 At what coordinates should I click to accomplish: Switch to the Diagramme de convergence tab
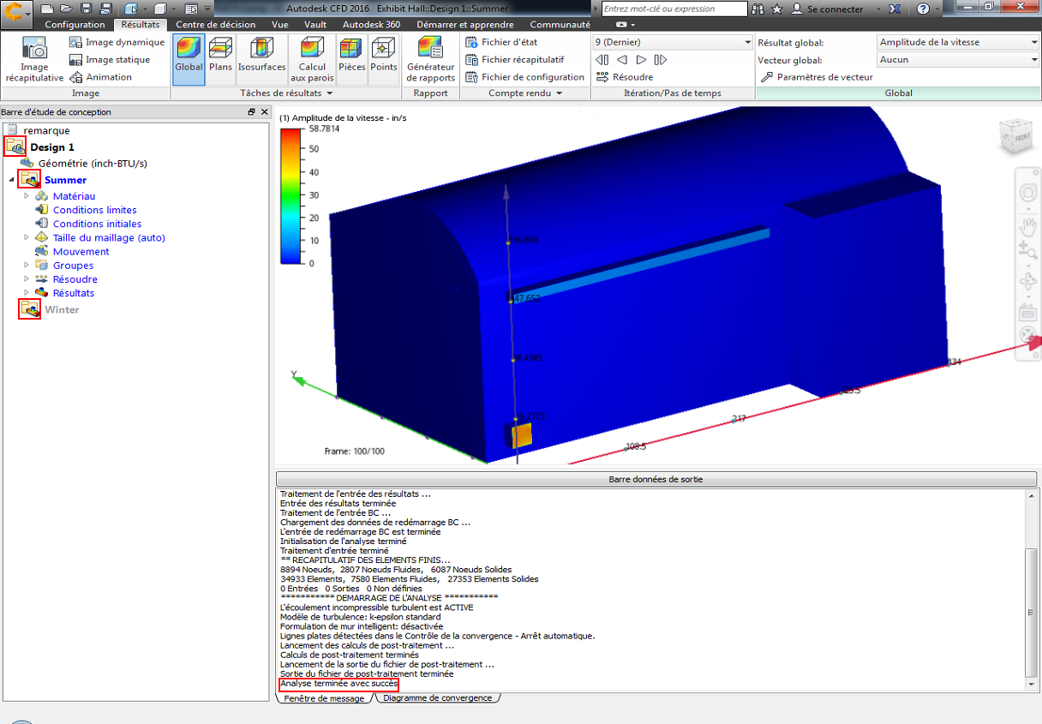[438, 698]
